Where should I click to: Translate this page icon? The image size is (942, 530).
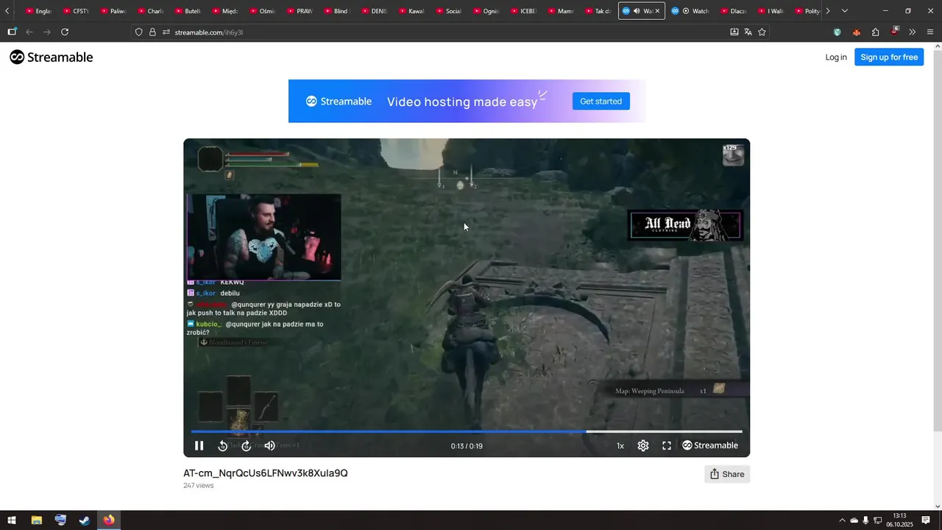coord(748,32)
